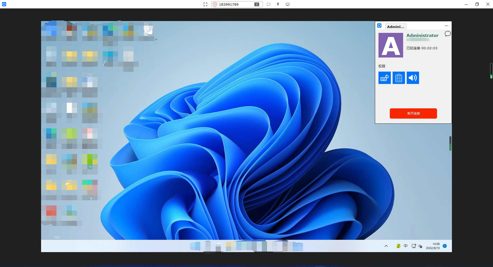The image size is (493, 267).
Task: Click the purple Administrator avatar
Action: pyautogui.click(x=391, y=45)
